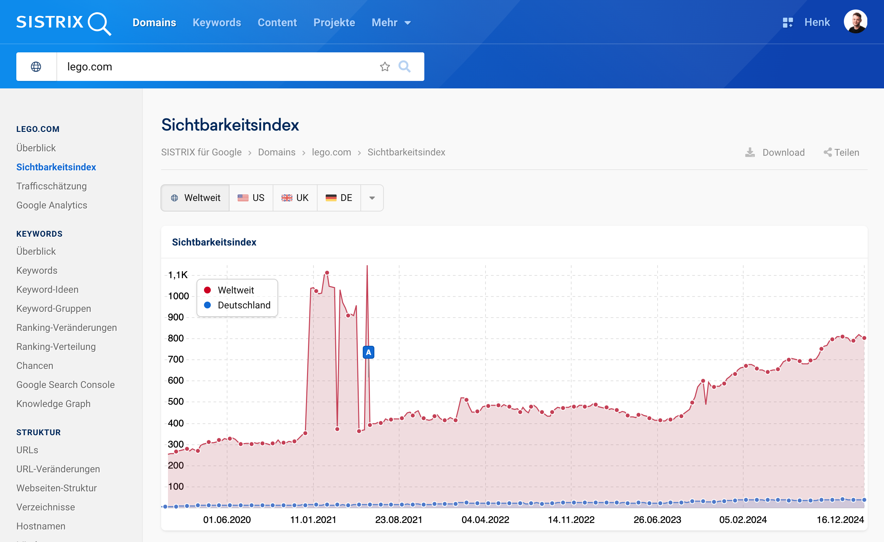Open the Projekte menu
The height and width of the screenshot is (542, 884).
(x=334, y=22)
